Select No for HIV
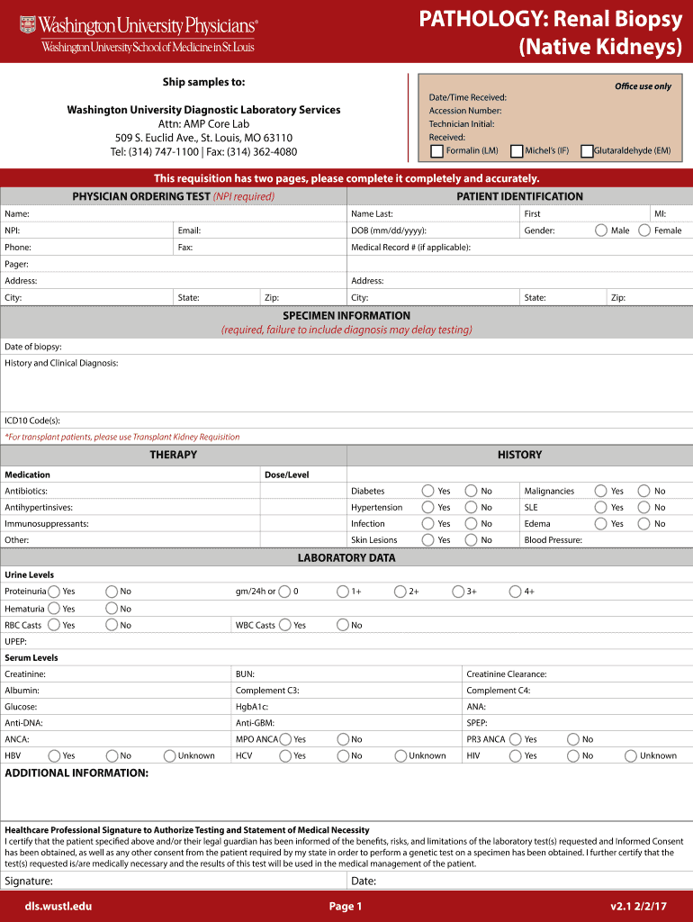Screen dimensions: 693x922 (x=572, y=755)
